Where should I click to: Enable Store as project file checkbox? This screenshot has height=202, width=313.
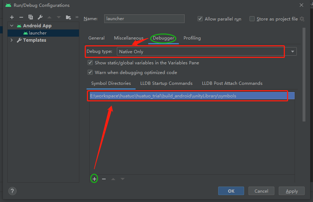click(x=252, y=19)
